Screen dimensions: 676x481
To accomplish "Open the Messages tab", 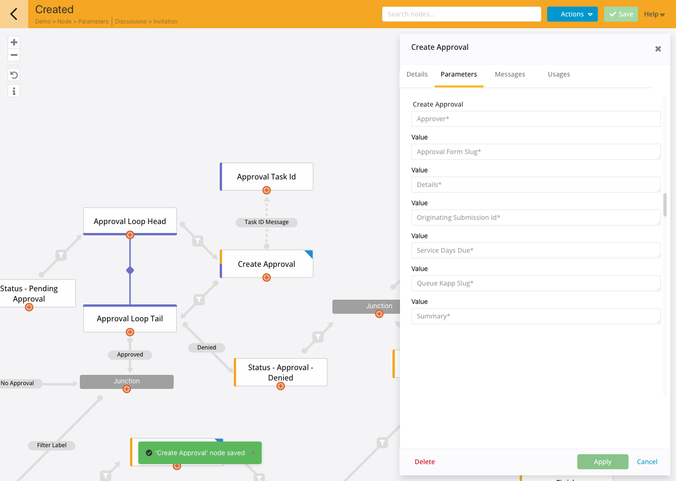I will click(510, 74).
